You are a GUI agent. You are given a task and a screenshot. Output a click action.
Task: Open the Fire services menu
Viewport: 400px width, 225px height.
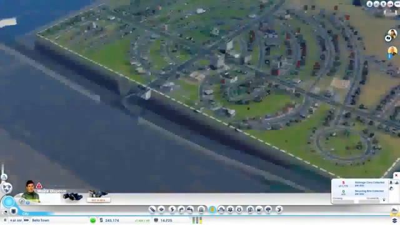pyautogui.click(x=221, y=209)
